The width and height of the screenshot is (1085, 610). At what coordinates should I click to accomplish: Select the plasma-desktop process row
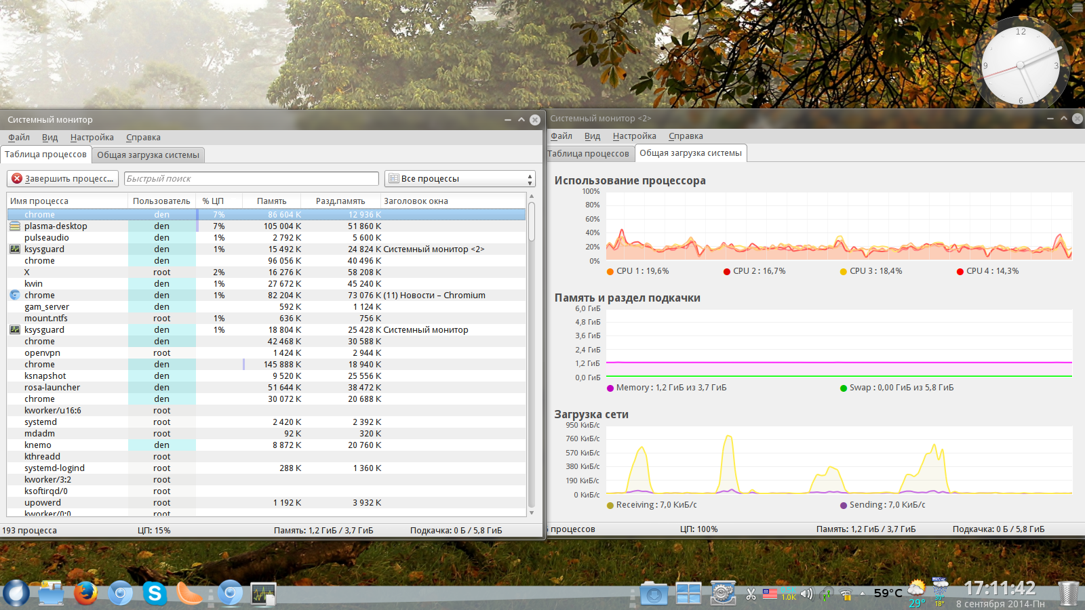56,226
